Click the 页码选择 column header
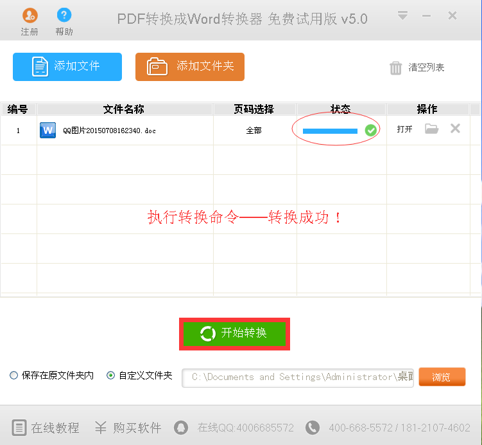Viewport: 482px width, 445px height. pyautogui.click(x=254, y=109)
